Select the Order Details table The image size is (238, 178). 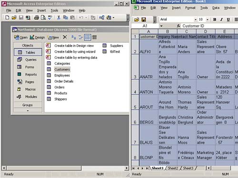[x=64, y=81]
